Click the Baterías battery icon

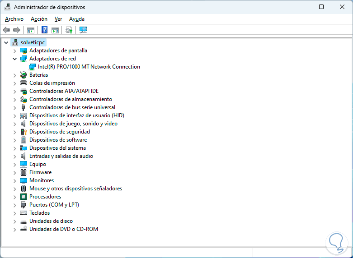tap(24, 75)
